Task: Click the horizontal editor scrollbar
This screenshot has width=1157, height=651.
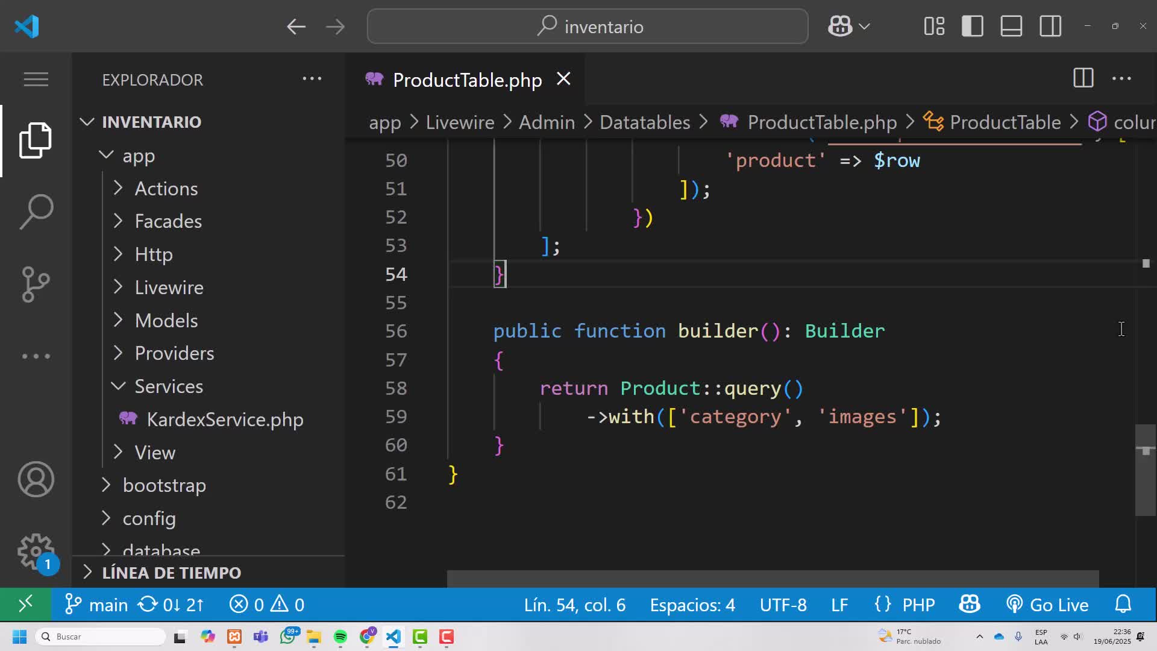Action: [x=773, y=578]
